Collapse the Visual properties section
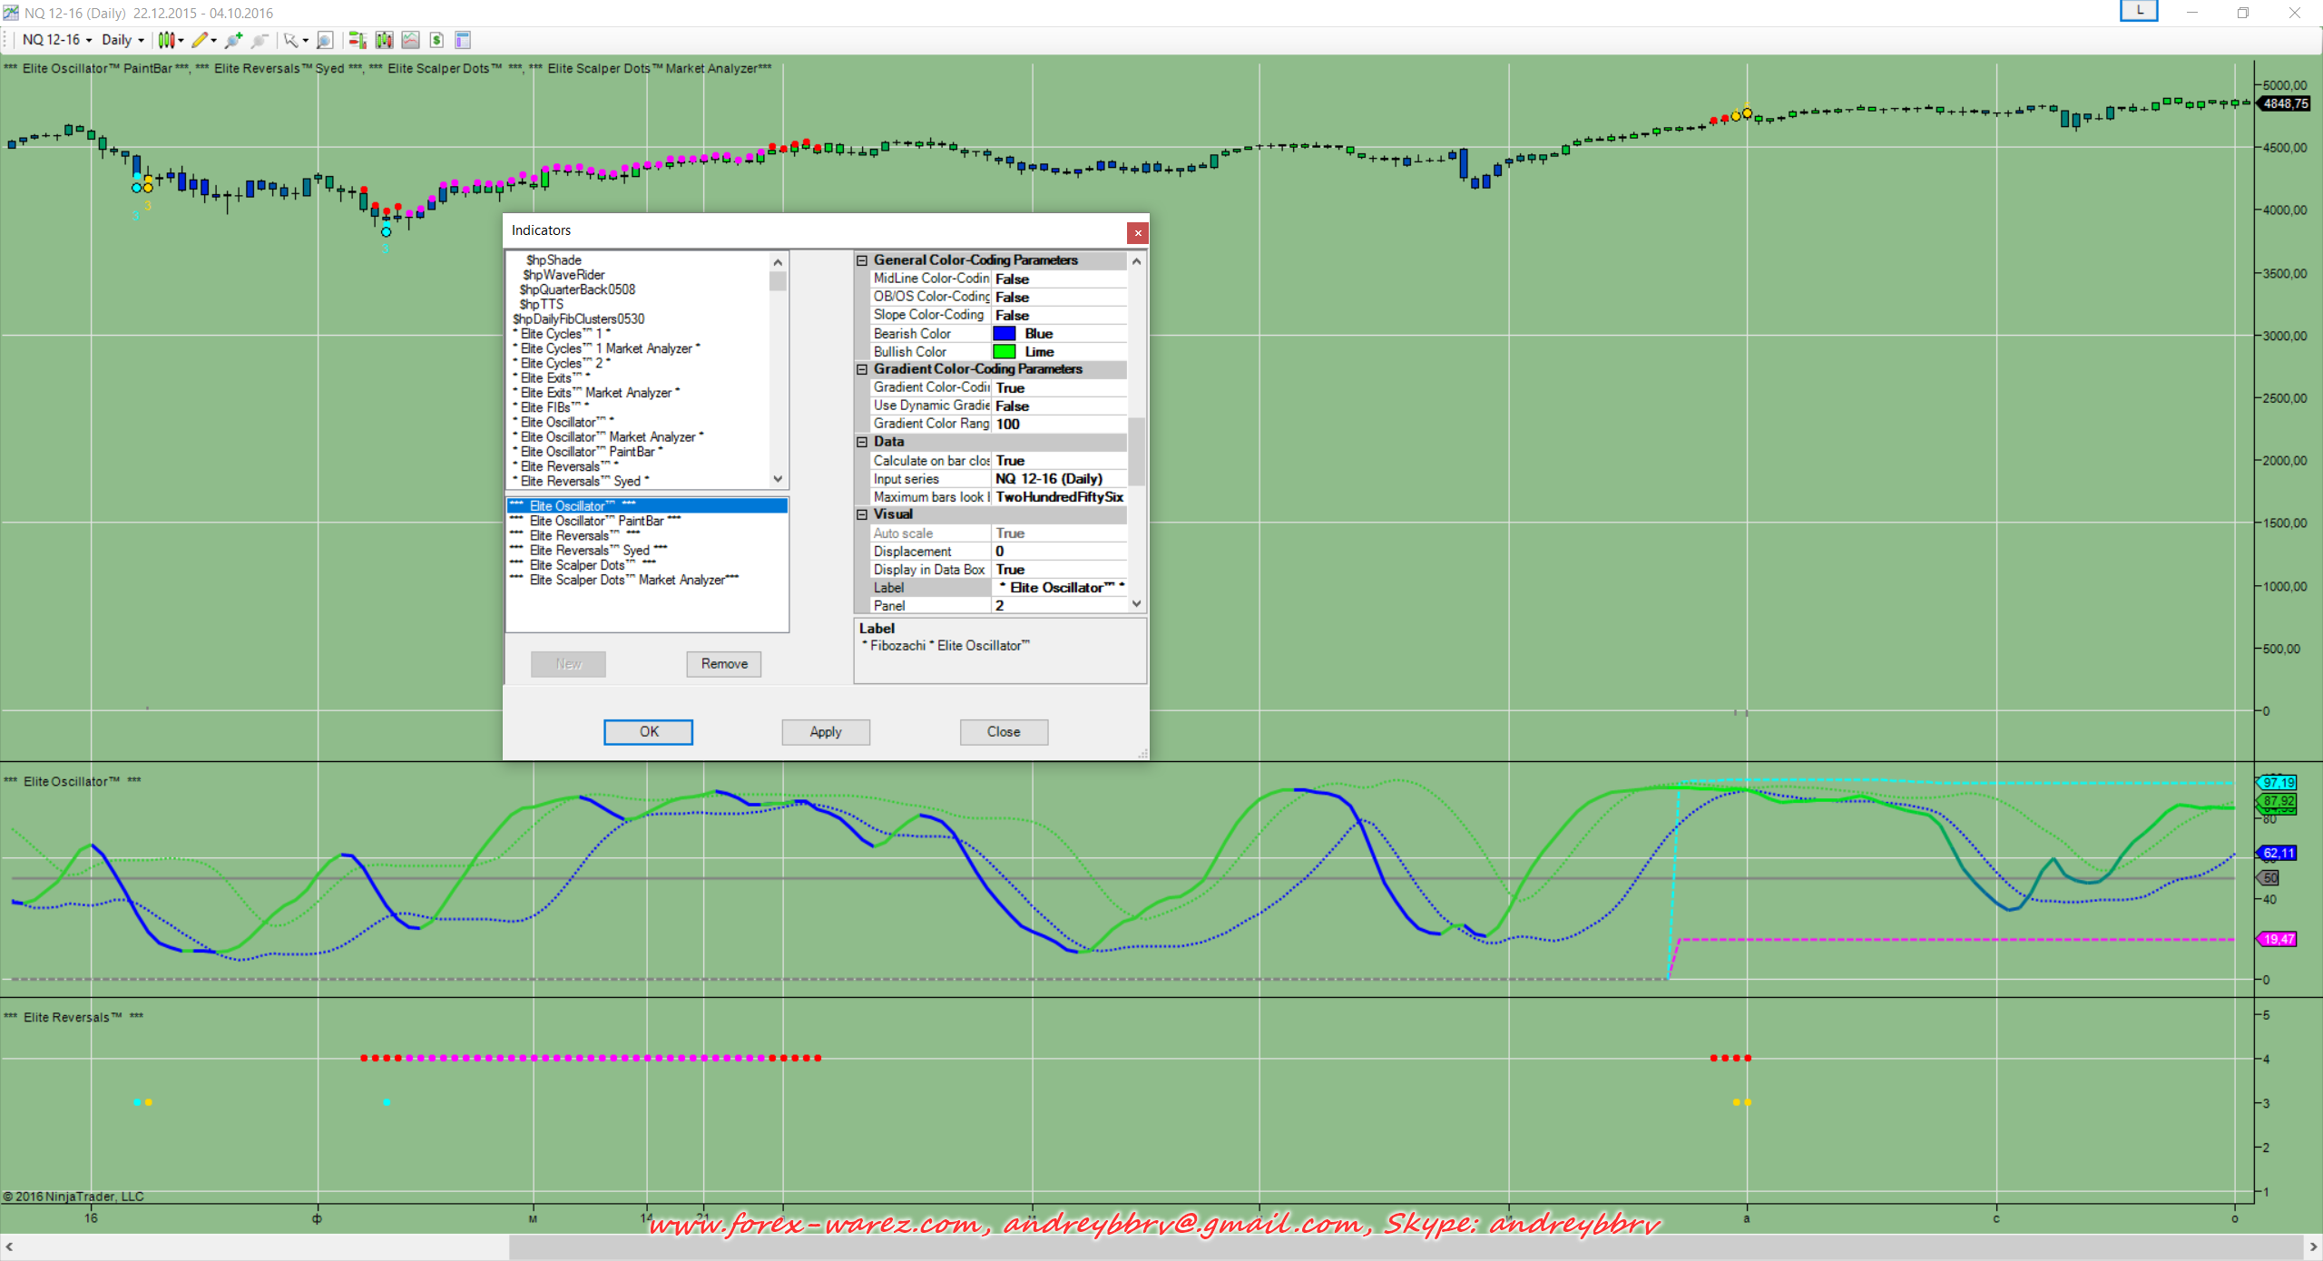The image size is (2323, 1261). pos(862,514)
